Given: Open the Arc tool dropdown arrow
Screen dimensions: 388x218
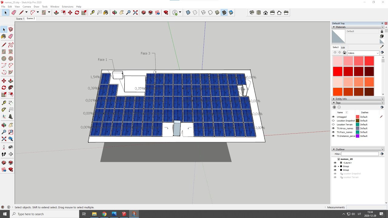Looking at the screenshot, I should (38, 12).
